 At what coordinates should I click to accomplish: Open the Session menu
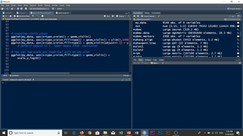click(x=33, y=5)
